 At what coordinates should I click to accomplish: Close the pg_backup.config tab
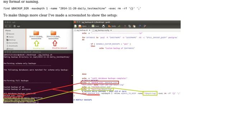111,30
